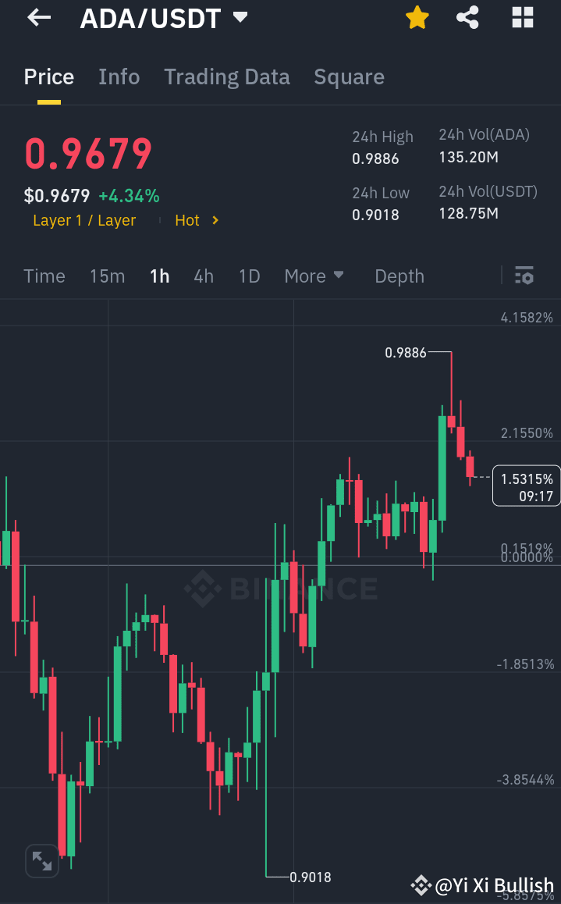This screenshot has height=904, width=561.
Task: View the Info tab
Action: click(119, 77)
